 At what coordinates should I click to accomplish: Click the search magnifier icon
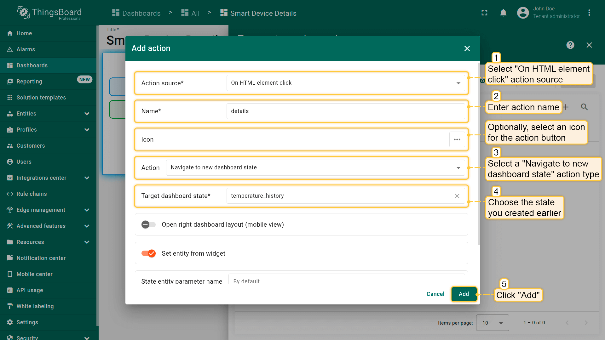coord(584,107)
